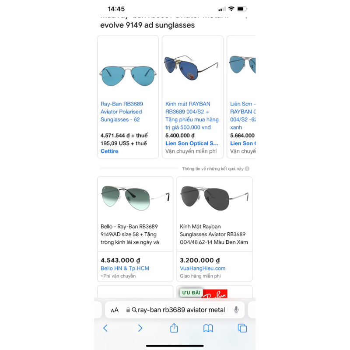Screen dimensions: 350x350
Task: Tap the search magnifier in address bar
Action: pyautogui.click(x=134, y=310)
